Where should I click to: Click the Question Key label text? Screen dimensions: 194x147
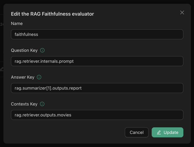click(x=24, y=50)
